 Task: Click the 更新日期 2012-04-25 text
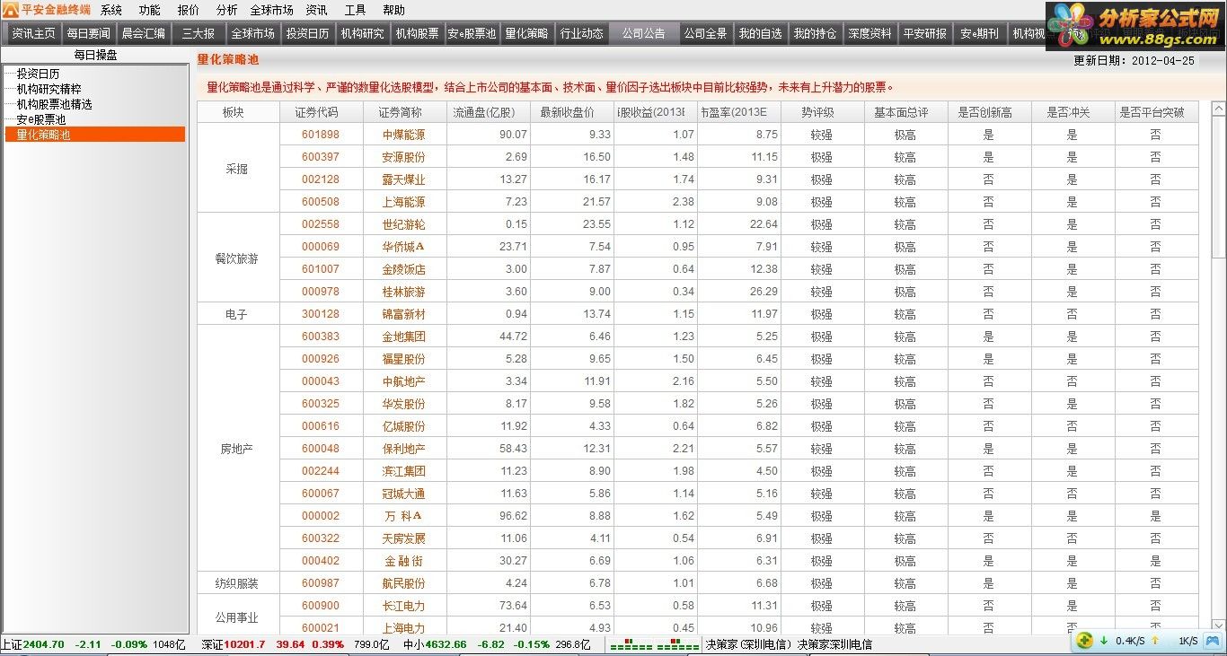pos(1134,60)
